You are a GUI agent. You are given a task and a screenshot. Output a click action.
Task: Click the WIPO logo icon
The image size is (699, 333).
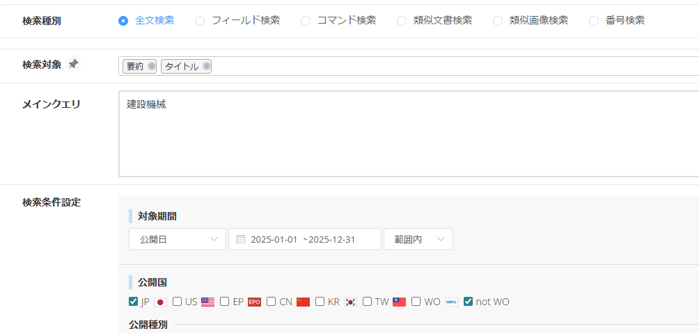click(451, 302)
